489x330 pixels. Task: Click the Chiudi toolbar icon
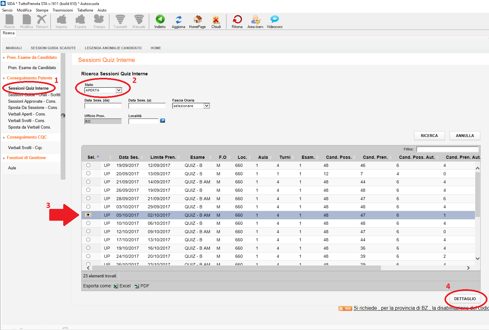216,20
